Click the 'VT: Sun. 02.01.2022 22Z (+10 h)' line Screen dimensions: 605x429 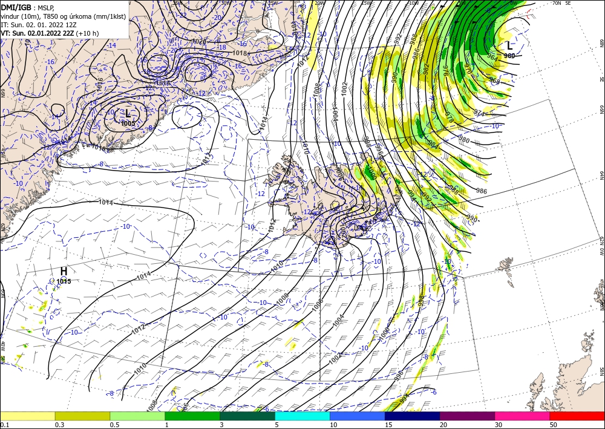coord(50,33)
